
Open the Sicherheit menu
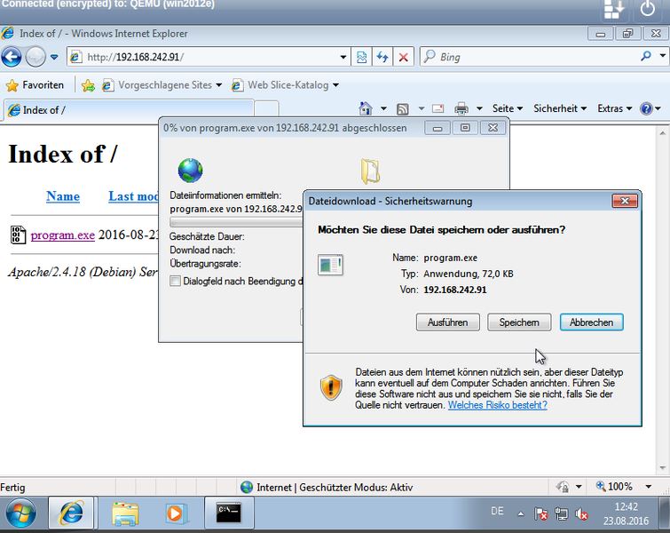[559, 108]
